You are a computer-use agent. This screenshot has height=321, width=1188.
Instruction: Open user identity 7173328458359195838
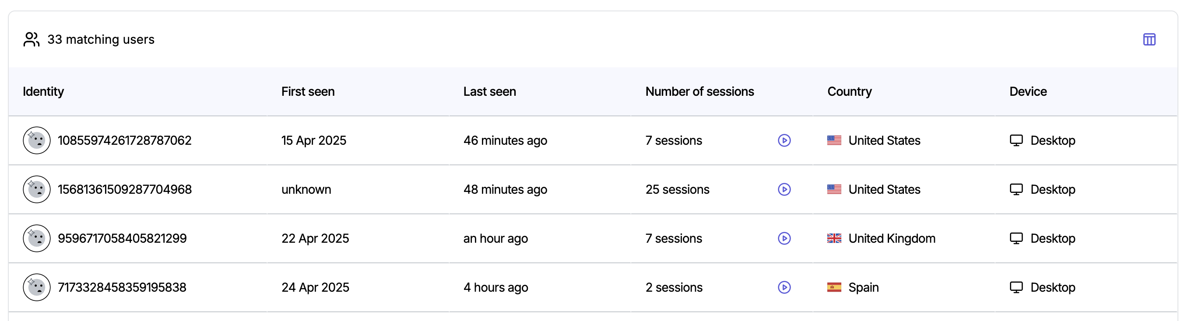coord(122,287)
